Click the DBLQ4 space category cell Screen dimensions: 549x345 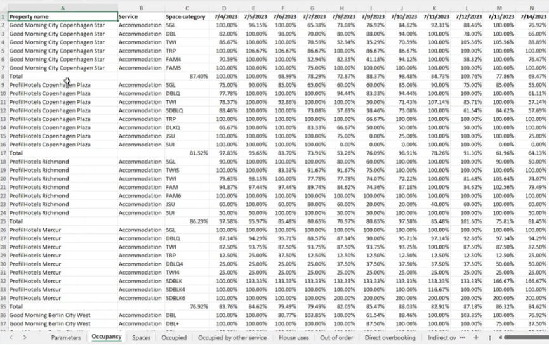187,264
